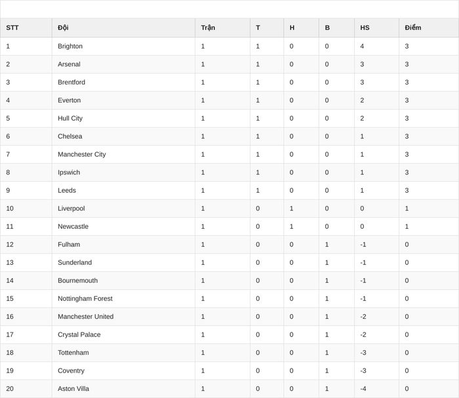Select Liverpool in the standings
The height and width of the screenshot is (398, 459).
71,209
